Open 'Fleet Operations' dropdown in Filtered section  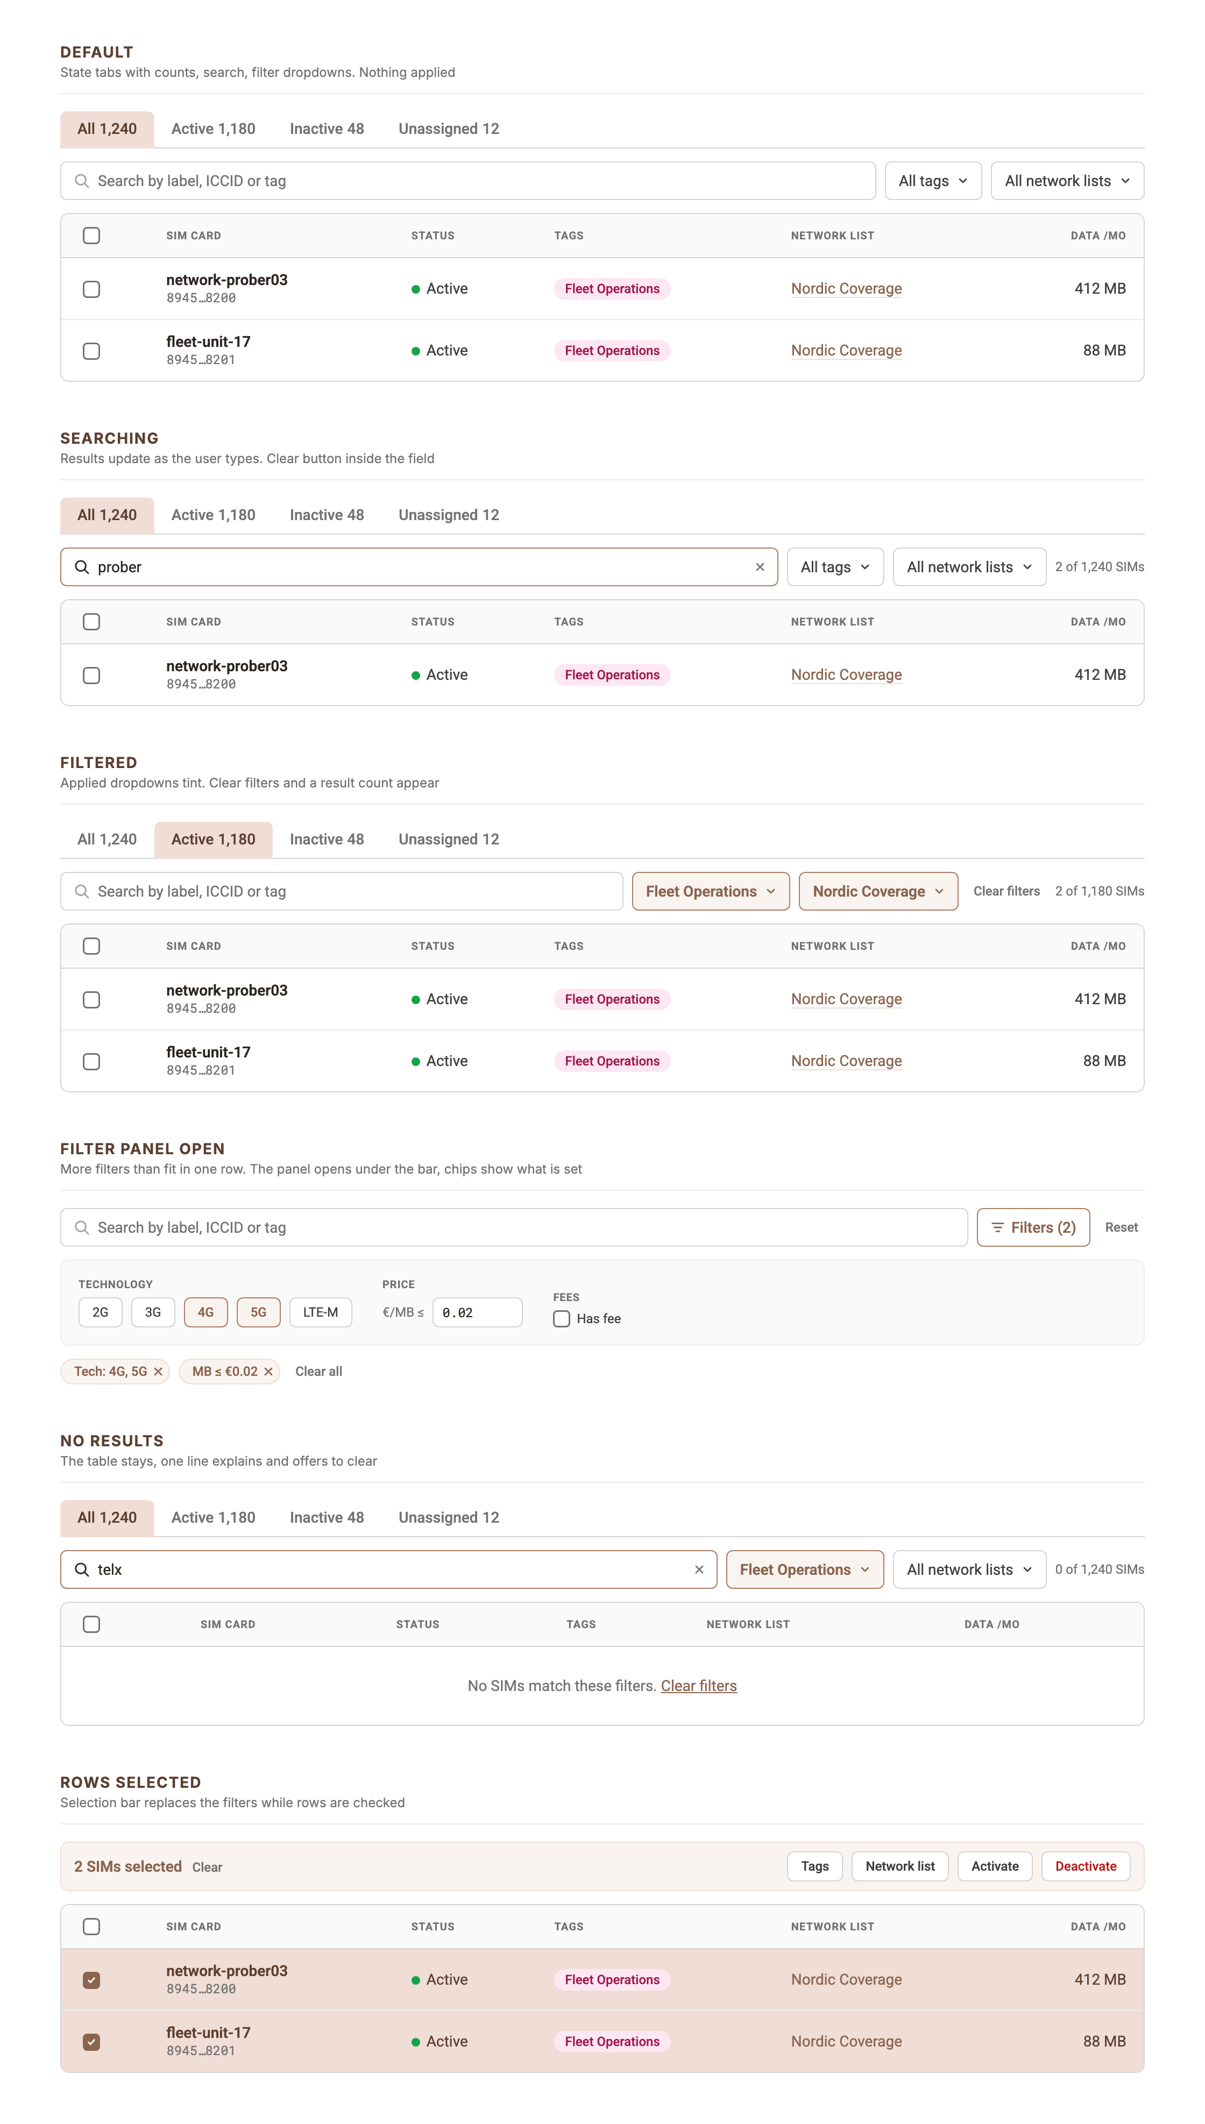[711, 891]
